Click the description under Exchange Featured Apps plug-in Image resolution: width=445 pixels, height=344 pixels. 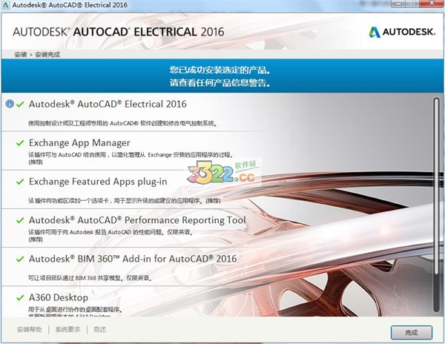click(x=125, y=200)
